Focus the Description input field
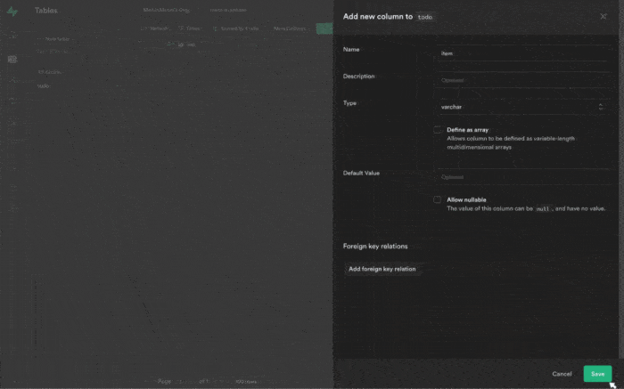Viewport: 624px width, 389px height. 522,80
